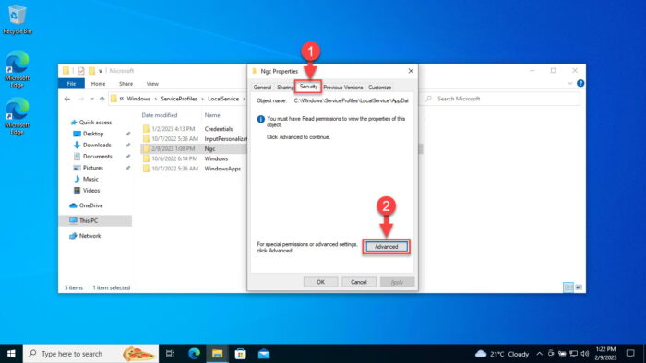Close the Ngc Properties dialog
Image resolution: width=646 pixels, height=363 pixels.
point(411,71)
